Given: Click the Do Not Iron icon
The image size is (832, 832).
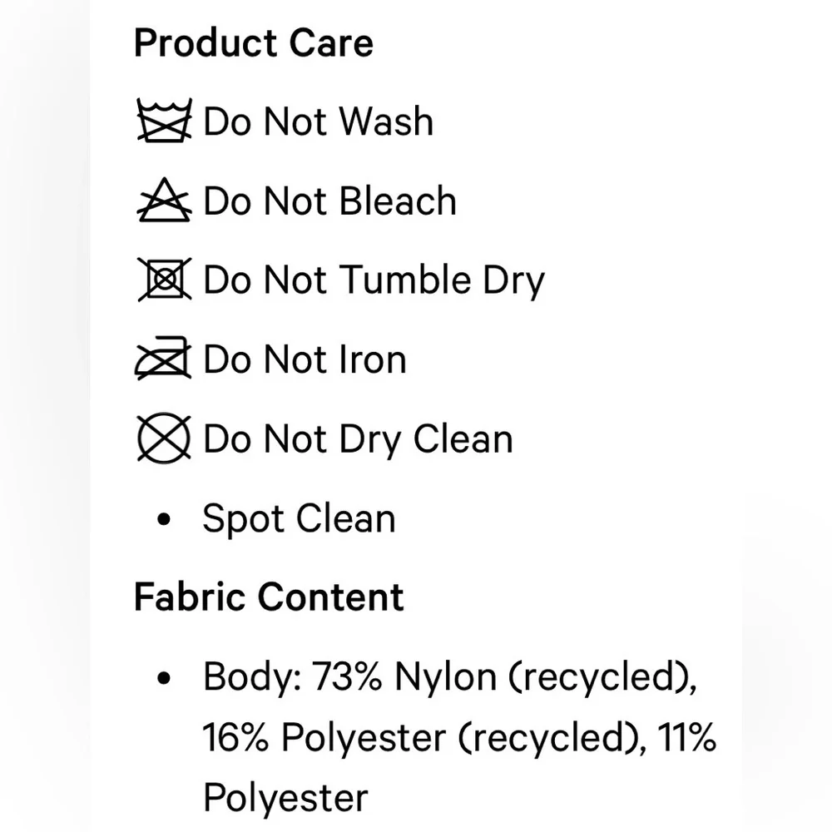Looking at the screenshot, I should click(164, 360).
